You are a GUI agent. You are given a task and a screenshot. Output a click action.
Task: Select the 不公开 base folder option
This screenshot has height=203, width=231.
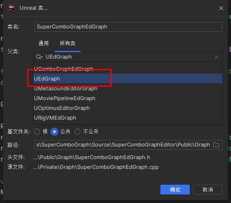tap(78, 132)
